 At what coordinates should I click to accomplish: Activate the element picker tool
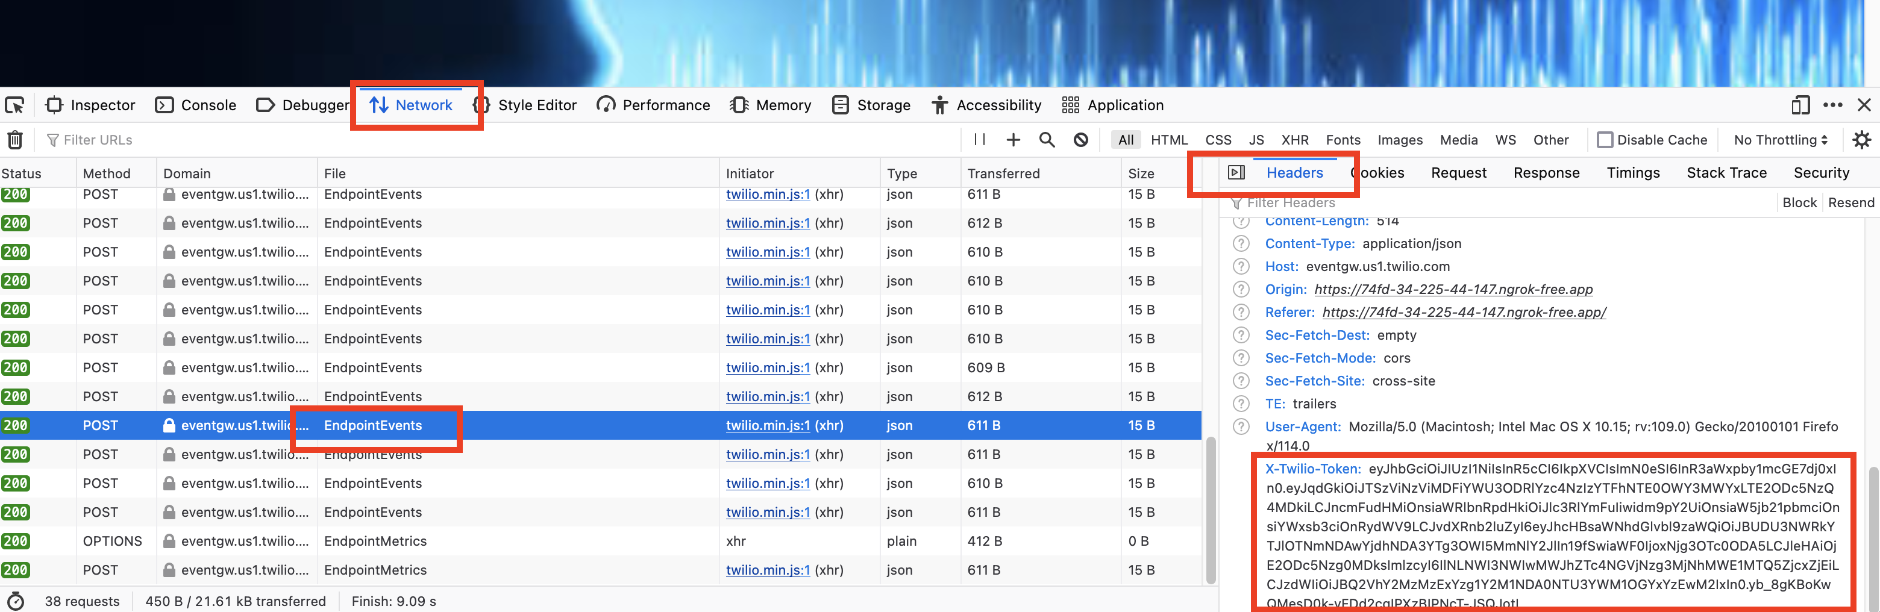pos(14,105)
